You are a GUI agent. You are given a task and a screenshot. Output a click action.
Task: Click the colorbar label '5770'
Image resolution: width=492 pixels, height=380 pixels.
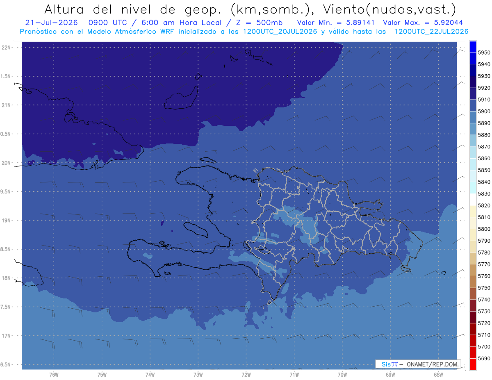[484, 264]
